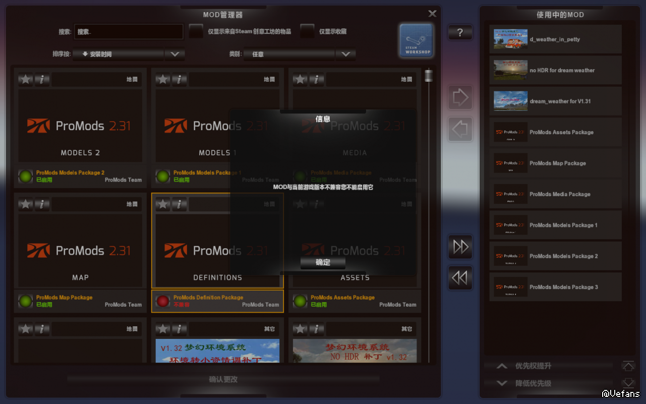Click the 不兼容 status under Definition Package
Viewport: 646px width, 404px height.
[182, 305]
